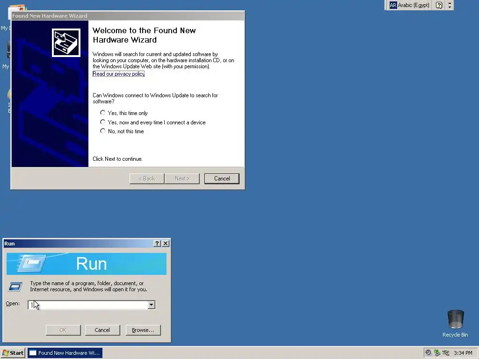This screenshot has width=479, height=359.
Task: Cancel the Run dialog
Action: [102, 330]
